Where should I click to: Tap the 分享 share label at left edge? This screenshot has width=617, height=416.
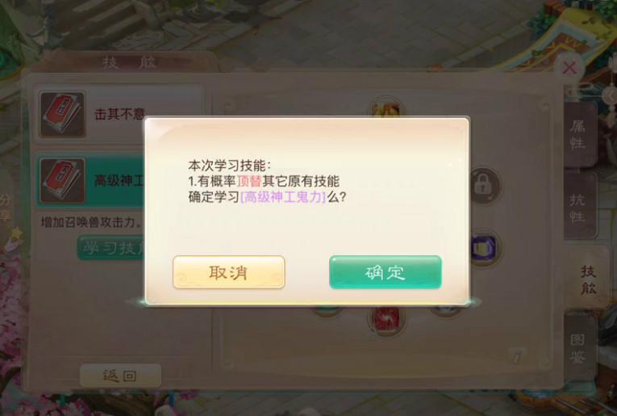[5, 208]
